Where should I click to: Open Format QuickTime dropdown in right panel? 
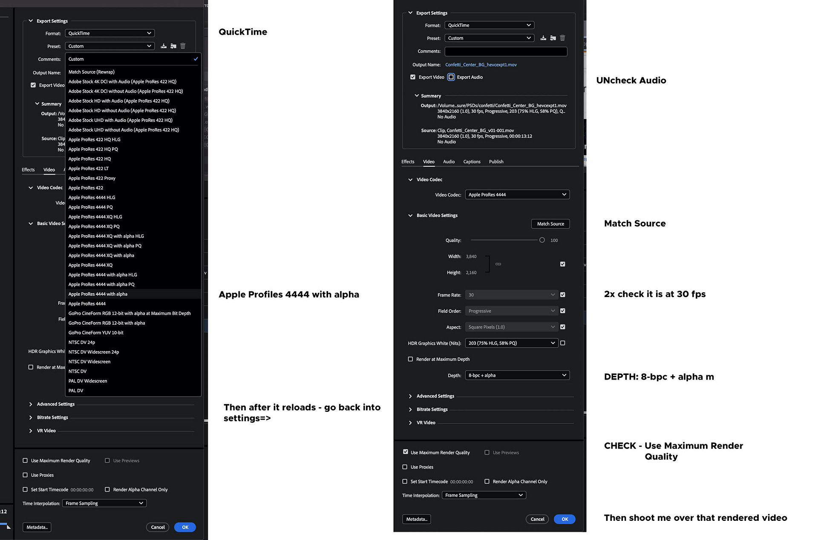coord(489,25)
